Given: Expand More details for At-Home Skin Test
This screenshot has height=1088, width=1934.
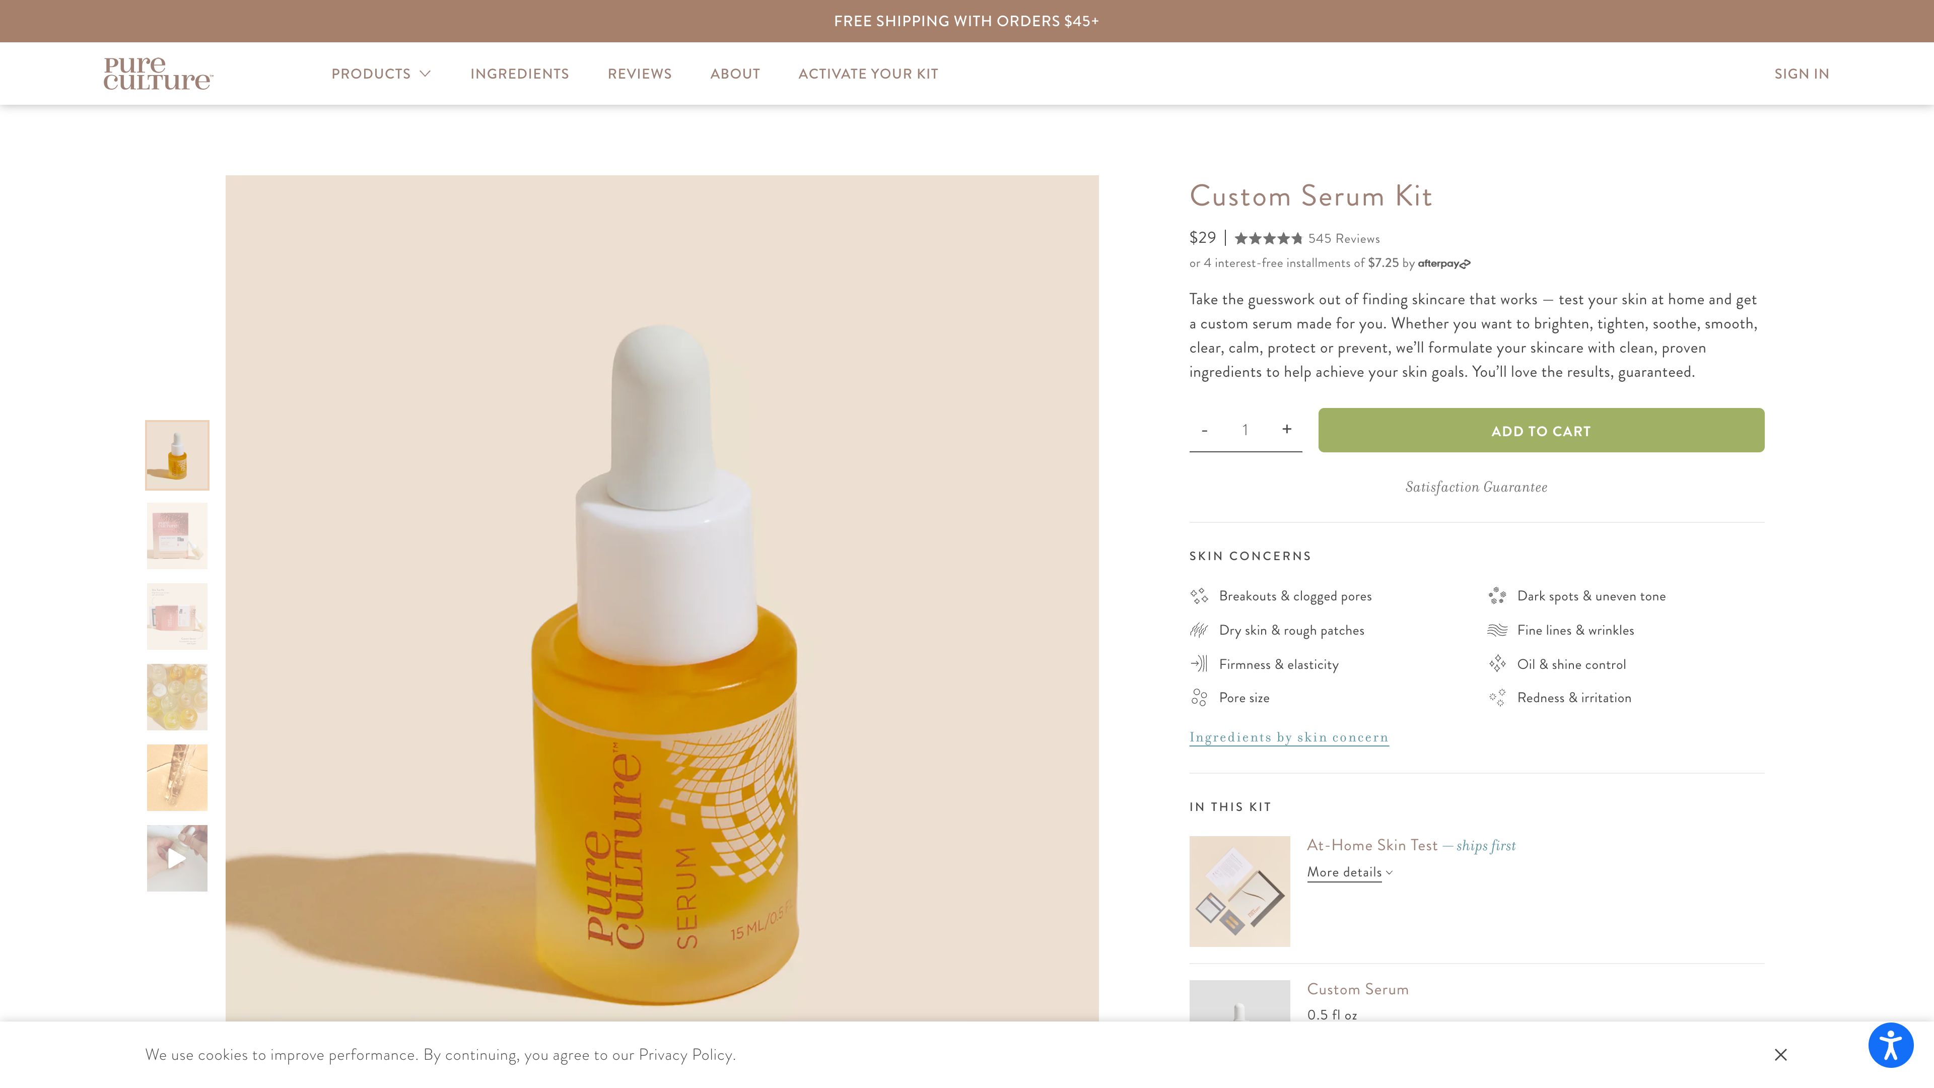Looking at the screenshot, I should point(1349,872).
